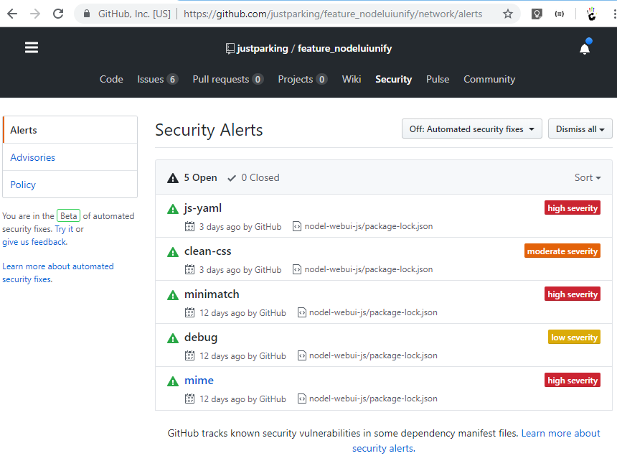Click calendar icon in js-yaml row
The height and width of the screenshot is (466, 617).
pos(189,226)
